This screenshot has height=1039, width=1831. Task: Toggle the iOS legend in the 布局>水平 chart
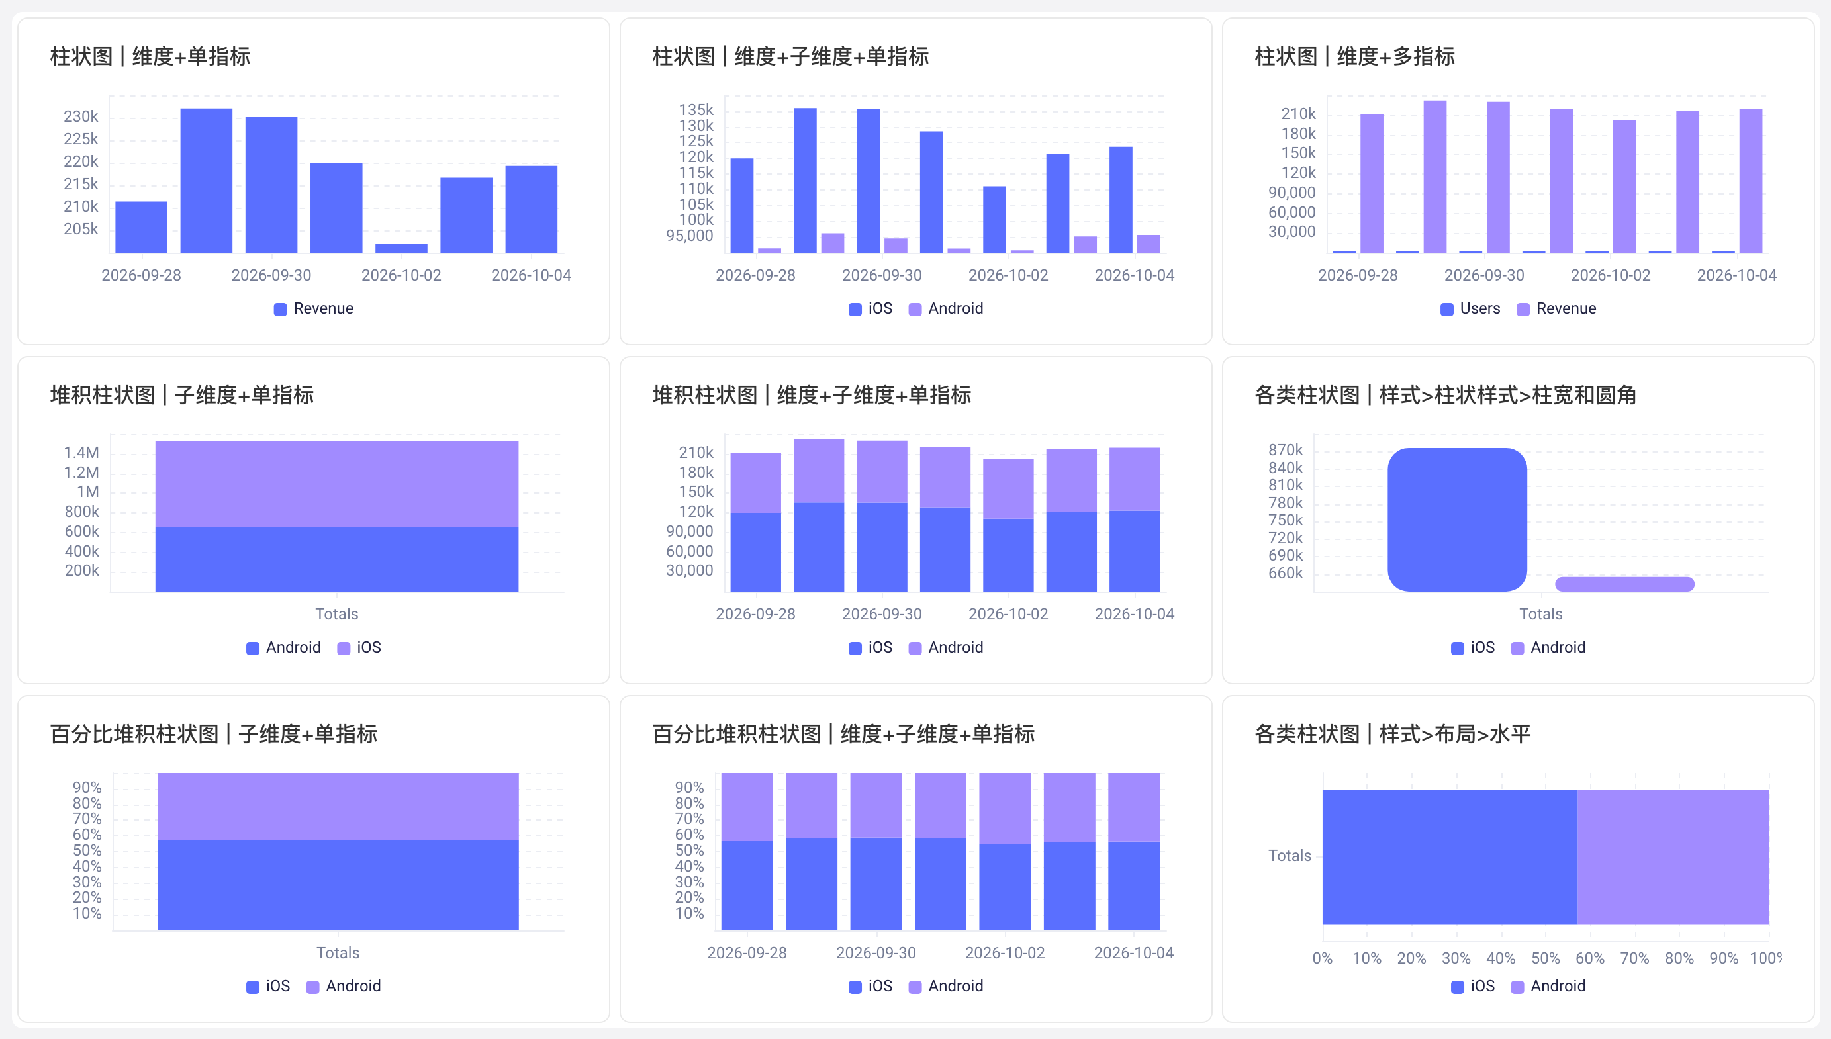1473,986
